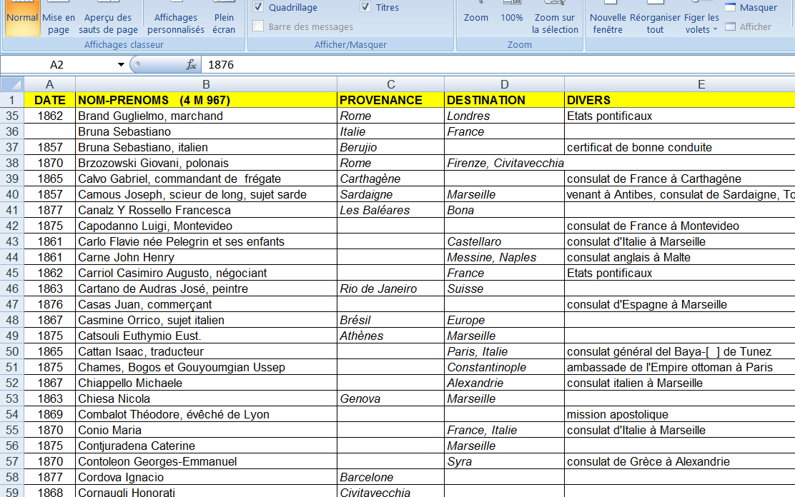Select cell Carthagène in Provenance column
The height and width of the screenshot is (497, 795).
tap(390, 179)
